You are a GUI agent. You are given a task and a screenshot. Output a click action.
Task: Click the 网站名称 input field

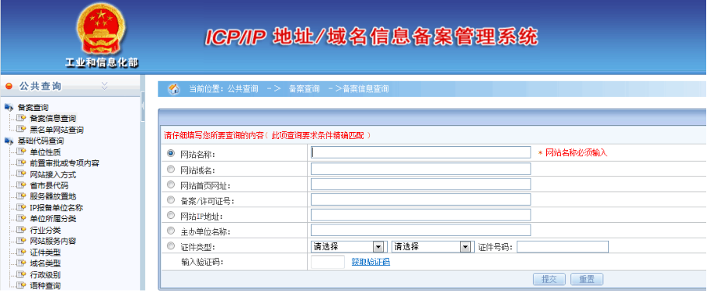point(420,152)
